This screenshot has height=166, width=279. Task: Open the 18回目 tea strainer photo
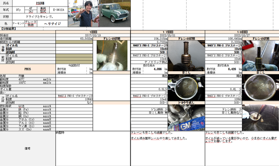(261, 87)
